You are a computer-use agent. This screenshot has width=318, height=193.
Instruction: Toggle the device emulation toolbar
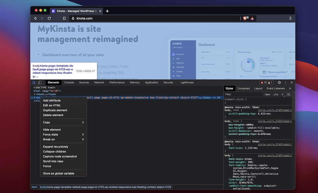pos(40,82)
